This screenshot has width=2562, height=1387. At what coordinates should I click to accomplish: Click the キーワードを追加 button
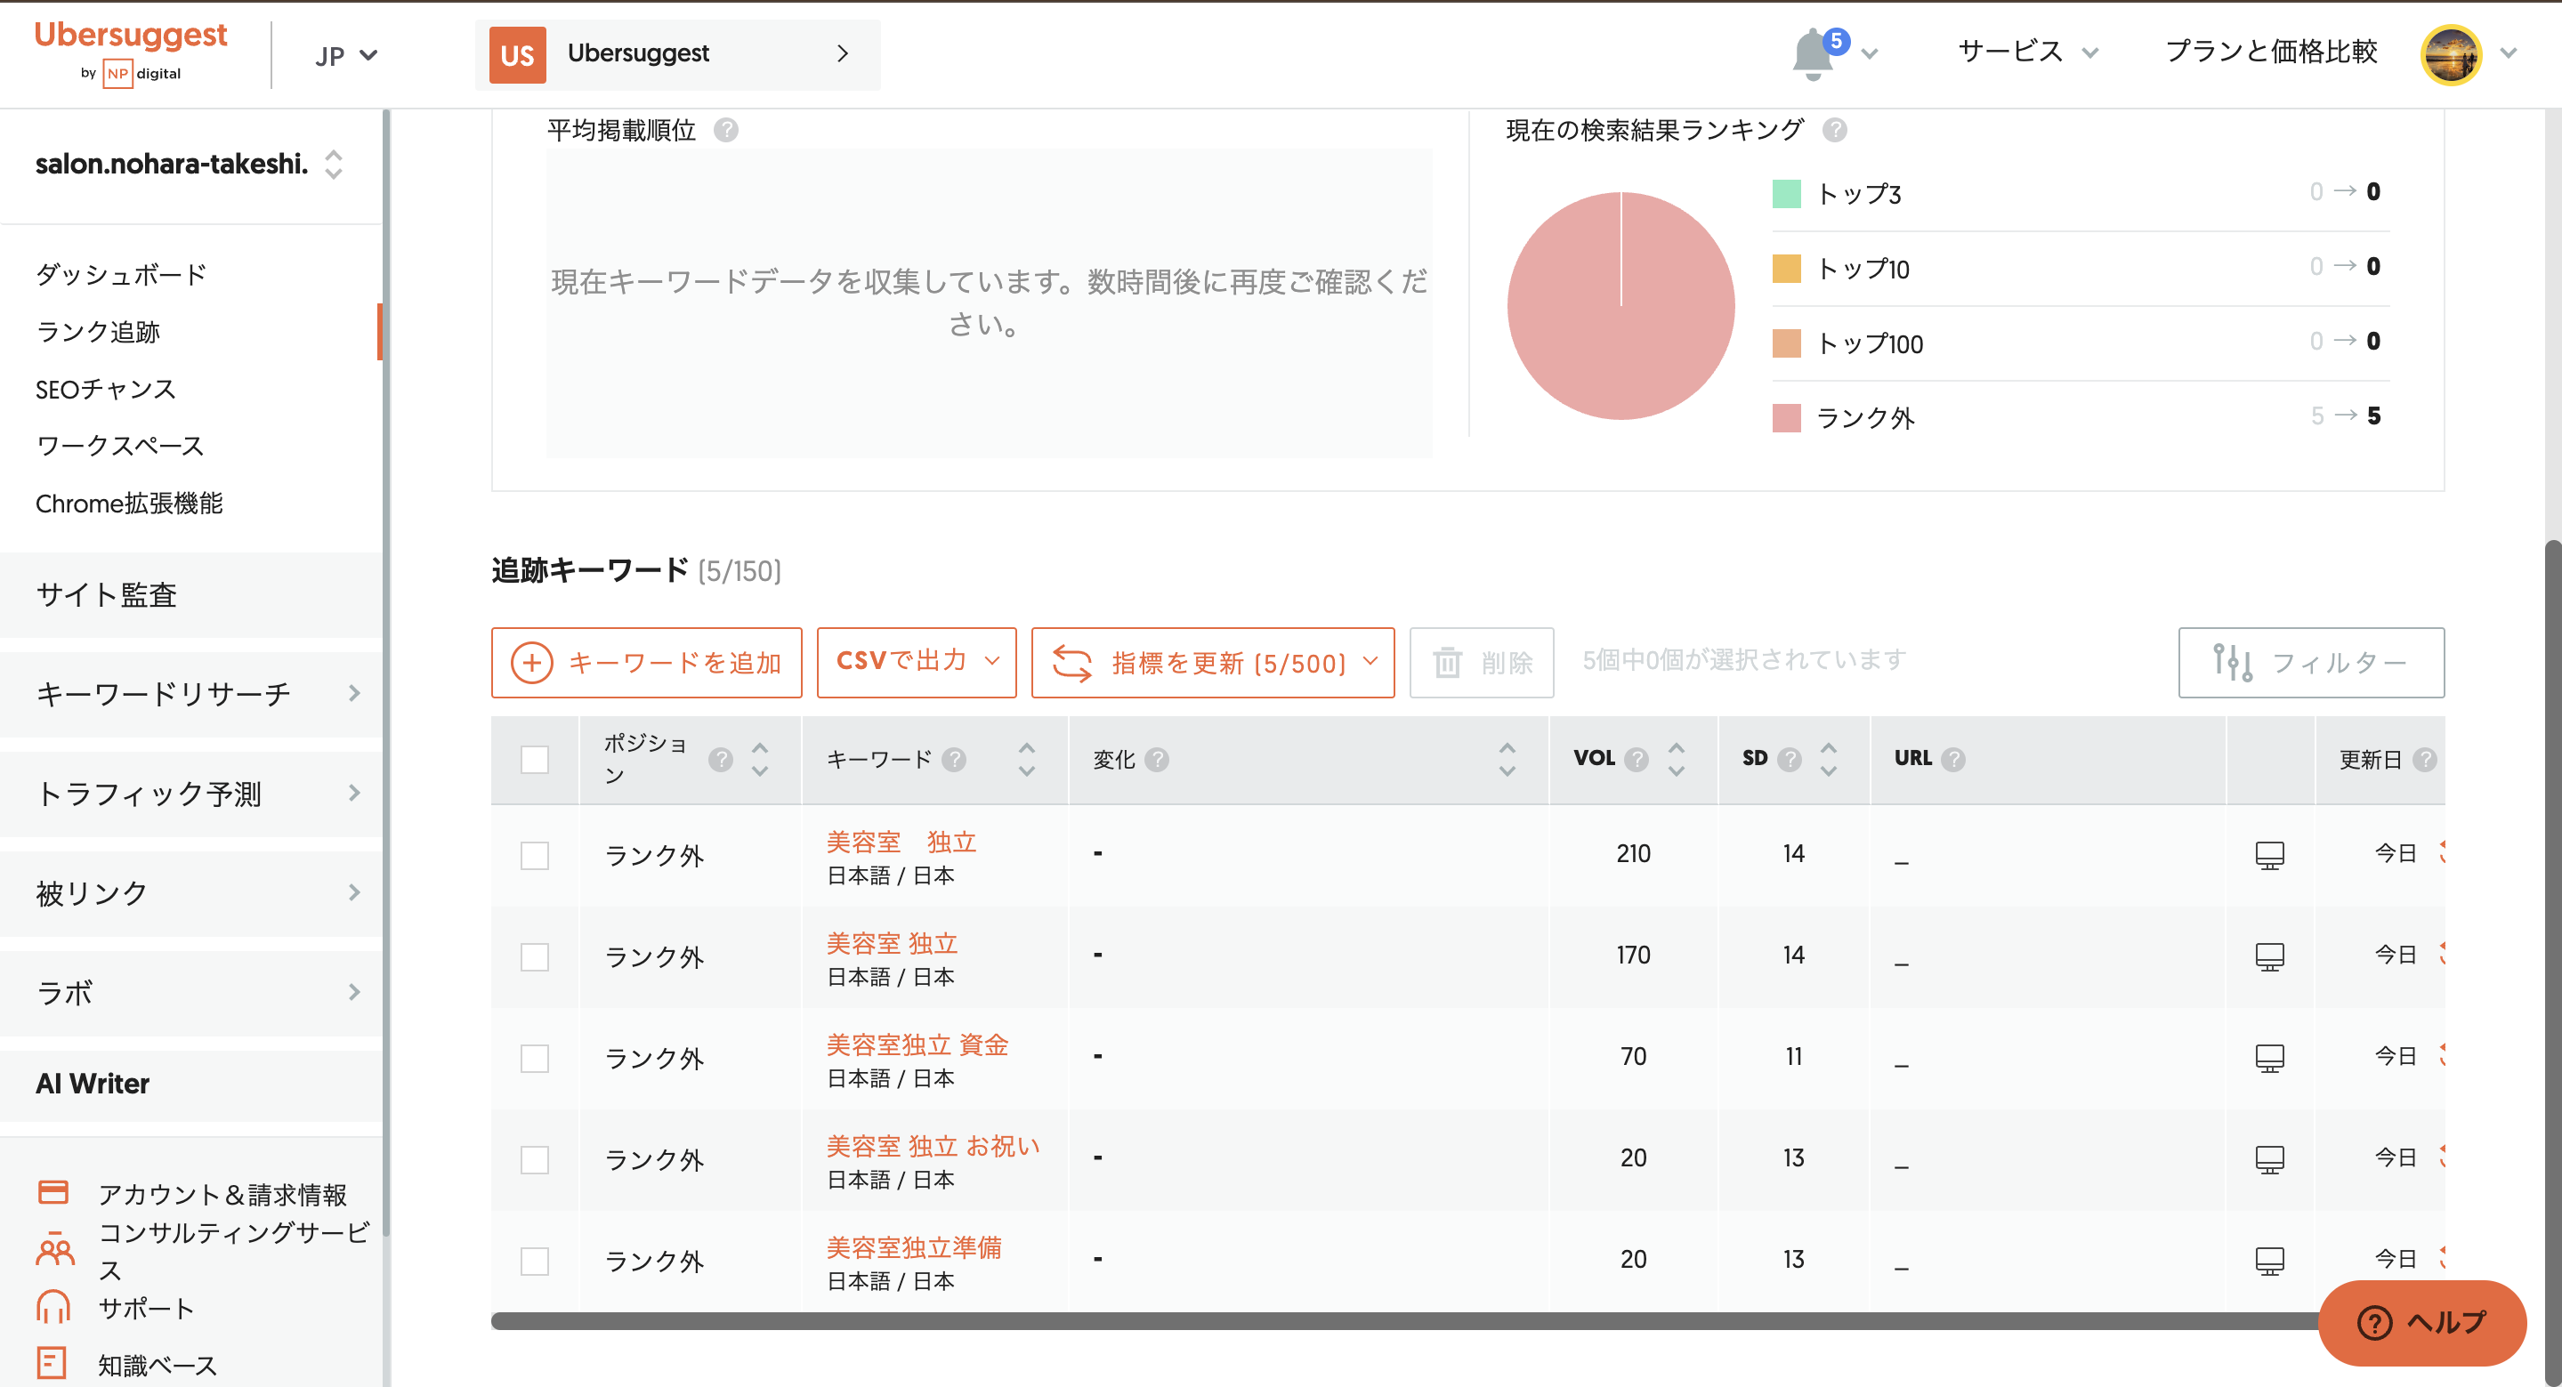[x=646, y=662]
